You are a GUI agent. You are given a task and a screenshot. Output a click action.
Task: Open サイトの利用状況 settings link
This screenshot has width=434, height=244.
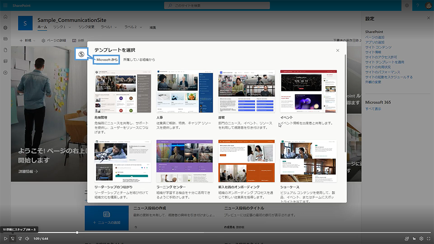378,67
